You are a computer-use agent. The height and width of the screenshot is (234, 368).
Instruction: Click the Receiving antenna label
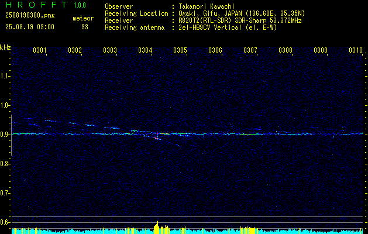[135, 27]
